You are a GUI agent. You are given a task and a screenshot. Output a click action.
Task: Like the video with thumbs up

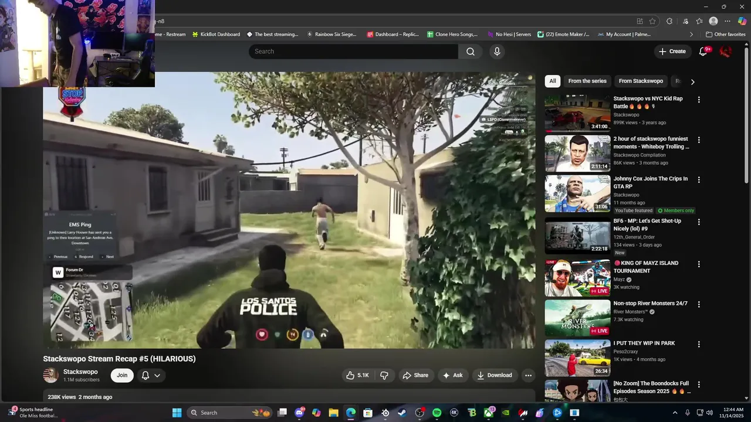(x=357, y=375)
